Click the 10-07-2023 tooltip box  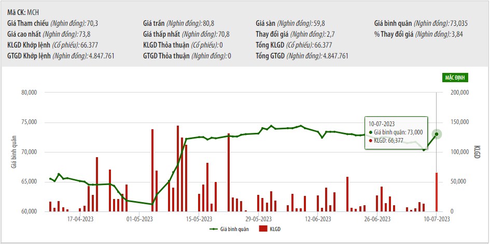pyautogui.click(x=396, y=132)
